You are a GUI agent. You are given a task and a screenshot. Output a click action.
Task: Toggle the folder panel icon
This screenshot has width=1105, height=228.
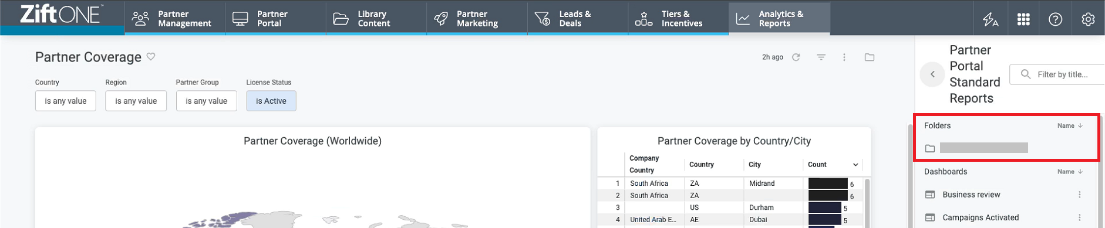[870, 57]
